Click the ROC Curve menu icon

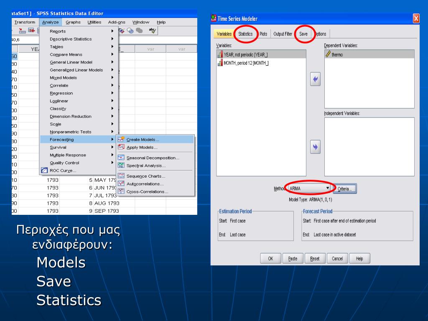point(44,171)
